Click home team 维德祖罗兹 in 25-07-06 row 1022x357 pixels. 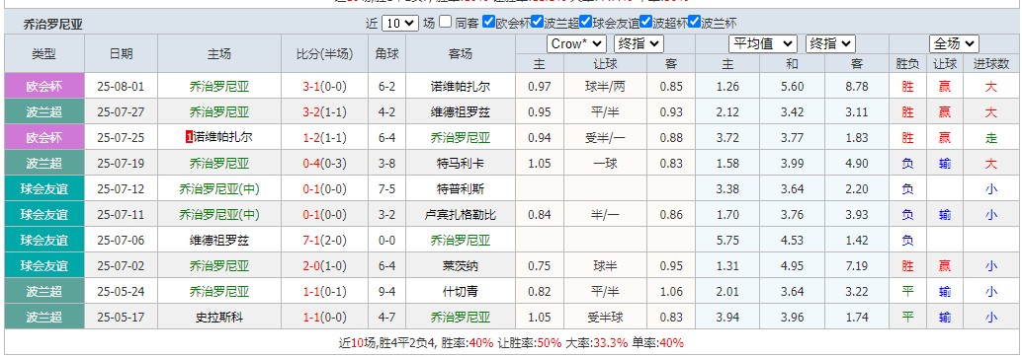pos(219,240)
